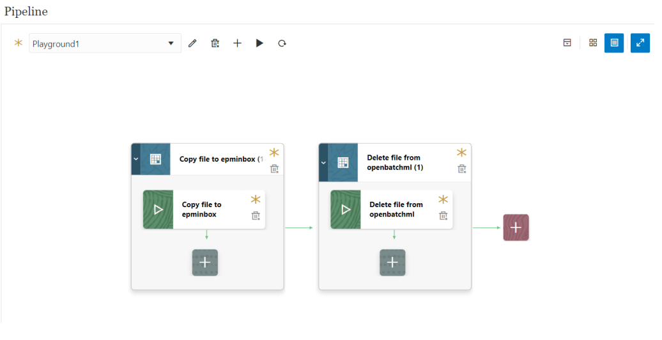
Task: Select the Copy file to epminbox job label
Action: pyautogui.click(x=202, y=210)
